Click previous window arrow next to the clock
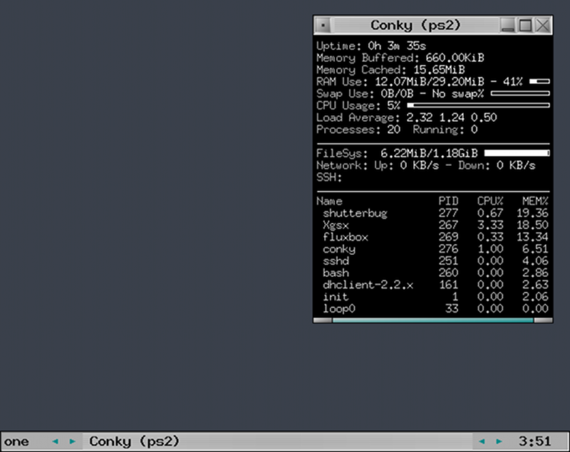570x452 pixels. [x=482, y=441]
